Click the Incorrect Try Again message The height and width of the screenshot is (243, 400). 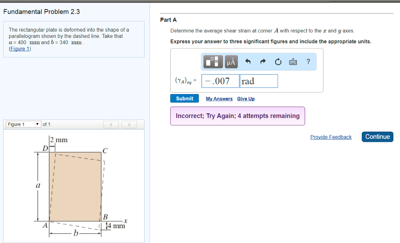pyautogui.click(x=237, y=116)
